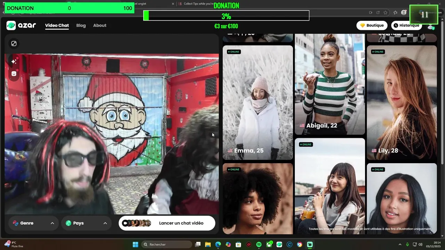The height and width of the screenshot is (250, 445).
Task: Click the open-in-app icon in address bar
Action: click(378, 12)
